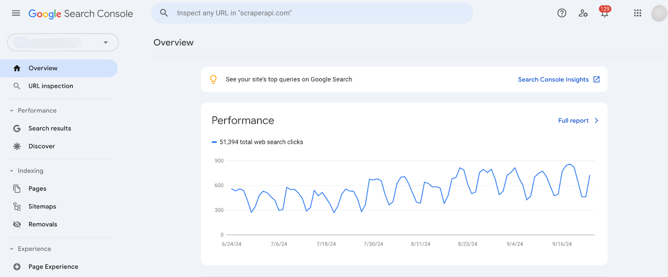Click the 9/16/24 axis date label
Image resolution: width=668 pixels, height=277 pixels.
pos(562,244)
